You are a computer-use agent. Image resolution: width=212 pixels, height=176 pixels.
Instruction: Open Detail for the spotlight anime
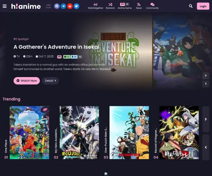[x=51, y=81]
